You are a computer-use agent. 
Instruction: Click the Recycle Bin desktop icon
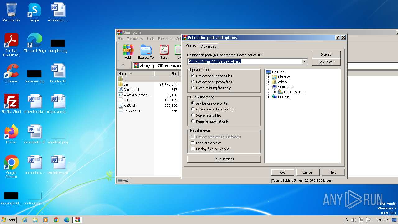tap(11, 12)
